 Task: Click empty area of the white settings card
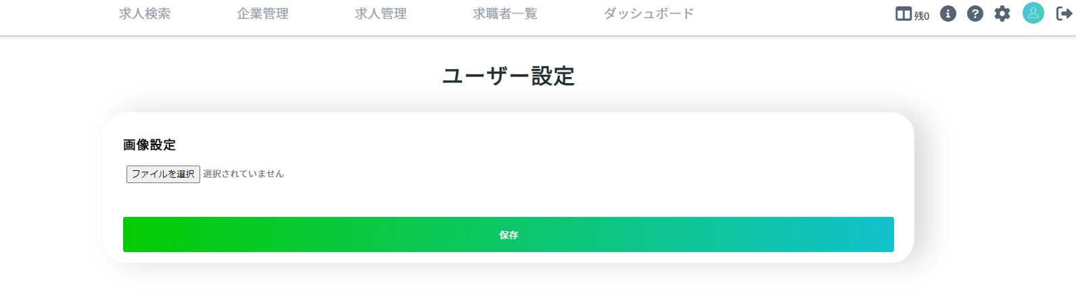[575, 169]
